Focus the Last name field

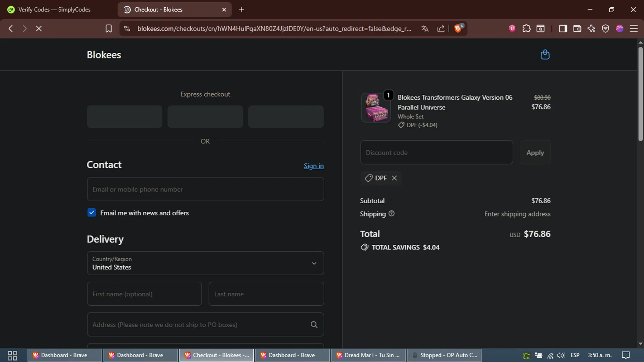coord(266,294)
